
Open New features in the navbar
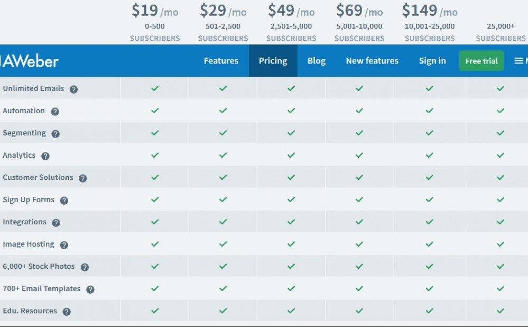(372, 61)
